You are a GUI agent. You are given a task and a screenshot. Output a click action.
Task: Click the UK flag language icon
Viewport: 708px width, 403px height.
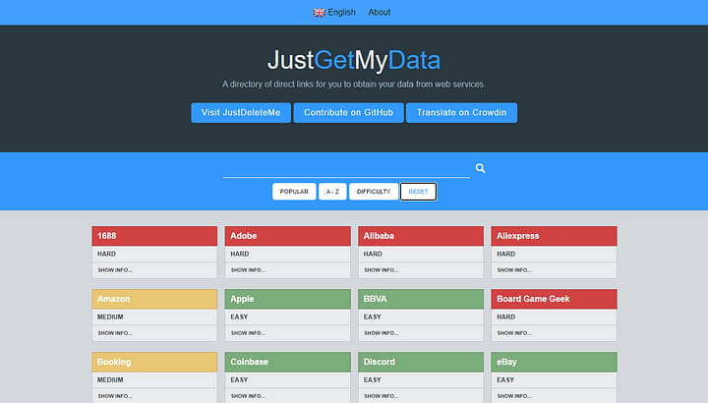click(x=320, y=13)
